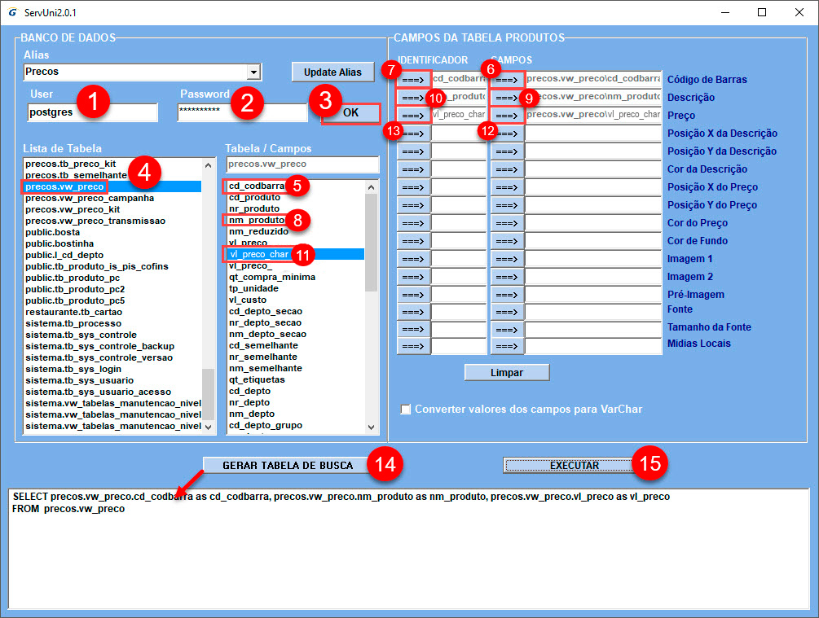Click the OK login button
Screen dimensions: 819x618
pyautogui.click(x=350, y=112)
